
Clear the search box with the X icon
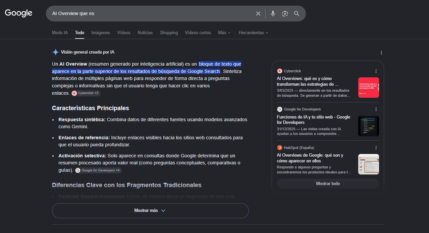(x=258, y=14)
